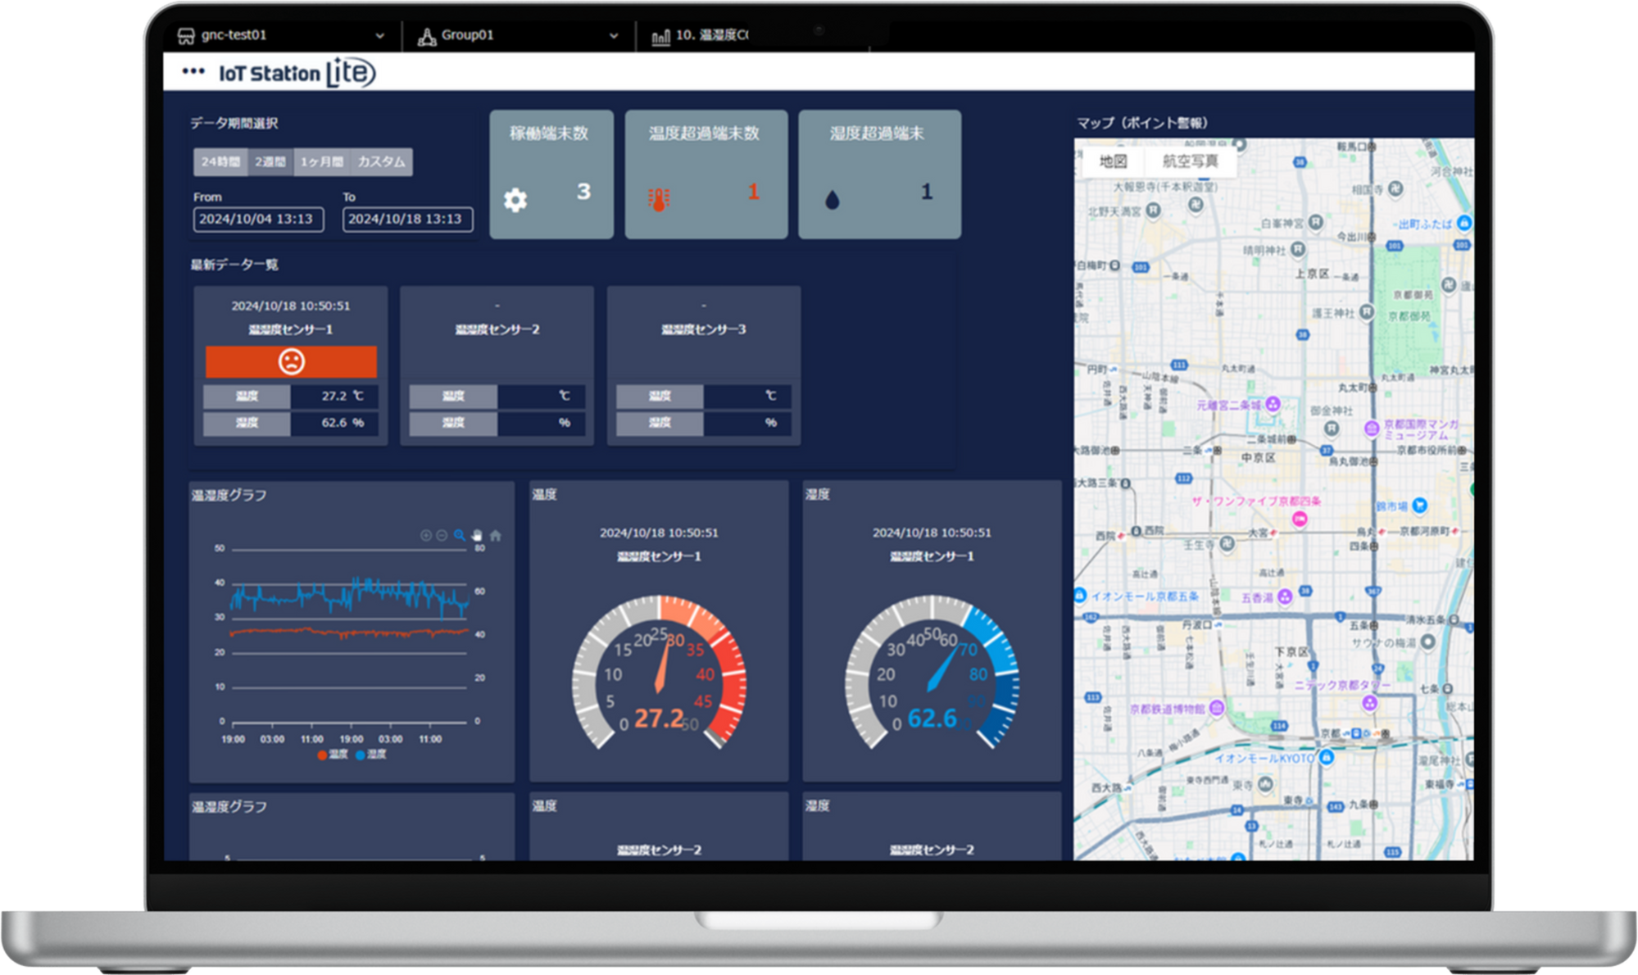This screenshot has height=975, width=1638.
Task: Select the カスタム period tab
Action: coord(381,162)
